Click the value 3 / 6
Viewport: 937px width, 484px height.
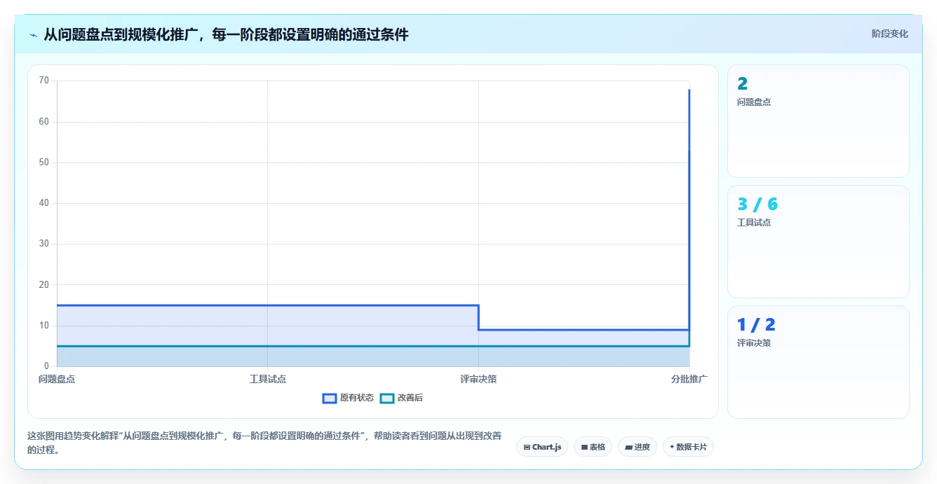(757, 205)
